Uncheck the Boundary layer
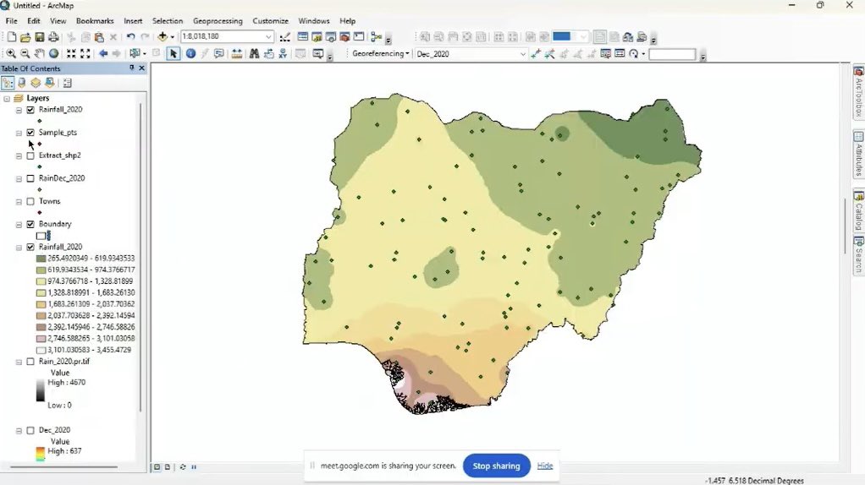This screenshot has height=485, width=865. [30, 224]
